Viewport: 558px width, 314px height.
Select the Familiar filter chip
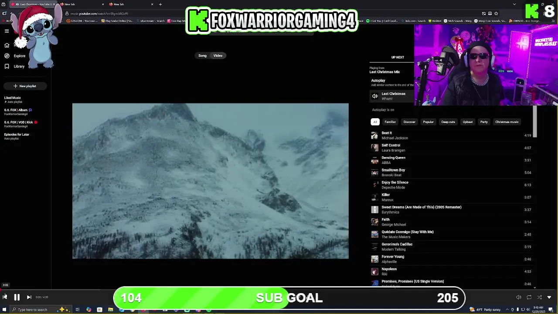(x=390, y=122)
